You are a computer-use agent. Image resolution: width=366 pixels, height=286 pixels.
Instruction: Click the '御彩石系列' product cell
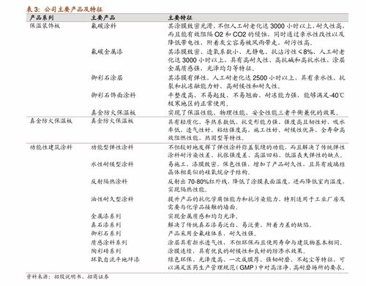coord(106,233)
